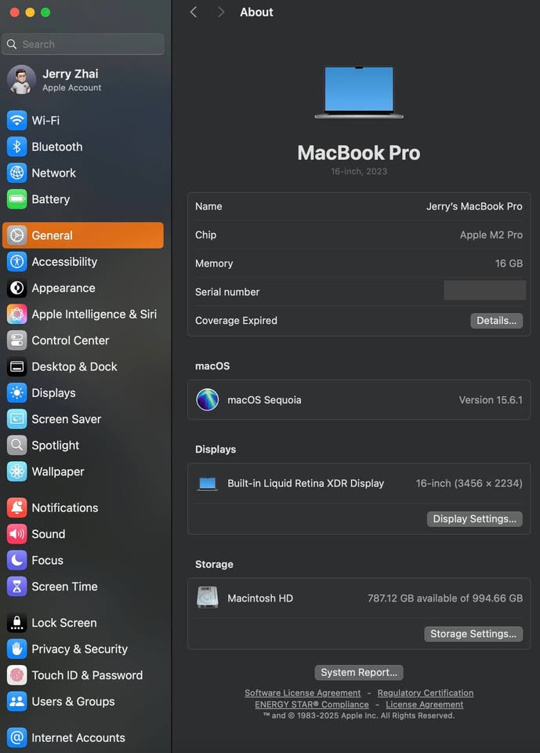
Task: Open Apple Intelligence & Siri icon
Action: point(16,315)
